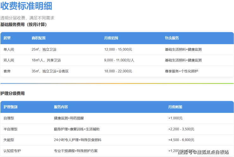Select the 单人间 room type row
The height and width of the screenshot is (157, 234).
click(9, 49)
